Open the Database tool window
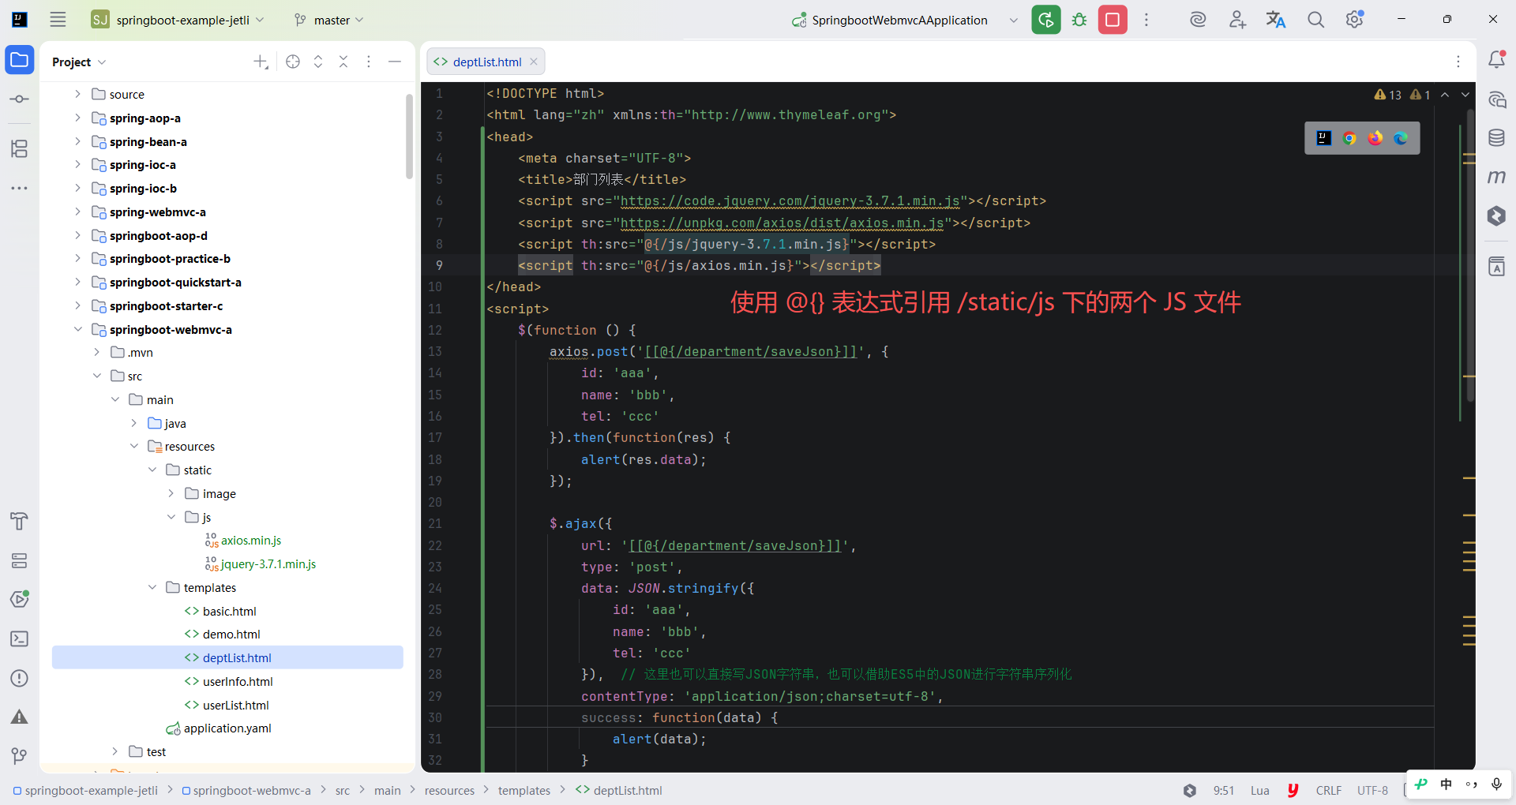 click(1496, 138)
